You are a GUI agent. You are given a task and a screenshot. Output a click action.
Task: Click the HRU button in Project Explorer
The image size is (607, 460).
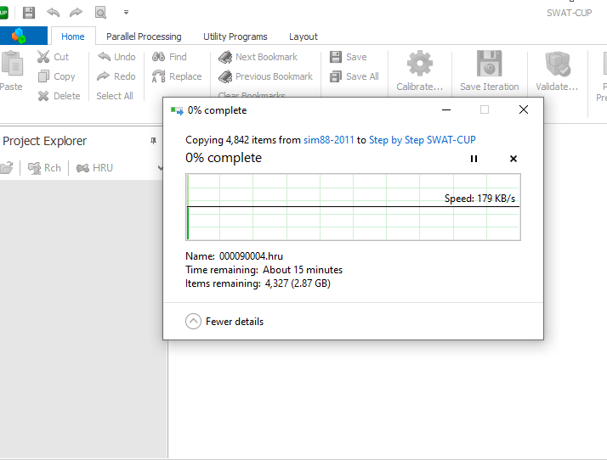coord(95,168)
